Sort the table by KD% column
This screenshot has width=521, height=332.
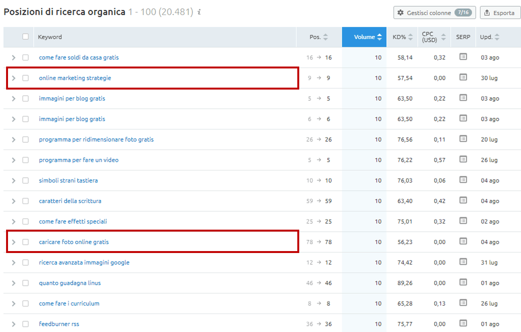click(402, 37)
